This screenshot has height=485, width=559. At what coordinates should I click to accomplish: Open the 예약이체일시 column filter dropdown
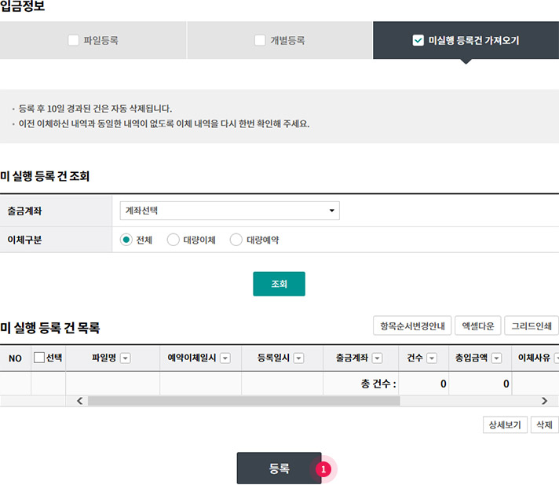[x=225, y=358]
